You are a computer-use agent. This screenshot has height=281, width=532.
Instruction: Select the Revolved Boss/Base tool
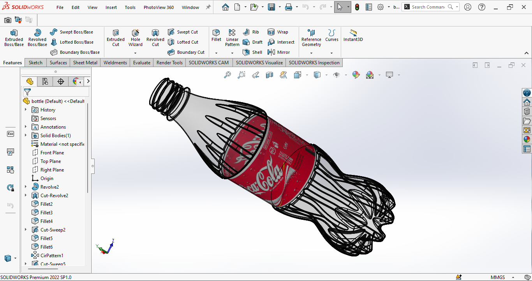click(x=37, y=38)
